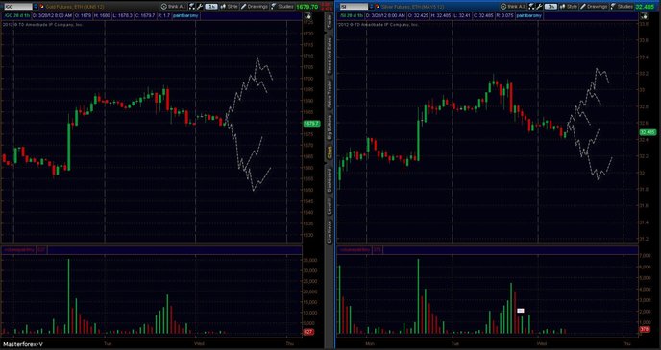Screen dimensions: 661x350
Task: Open the Dashboard side tab
Action: [x=330, y=180]
